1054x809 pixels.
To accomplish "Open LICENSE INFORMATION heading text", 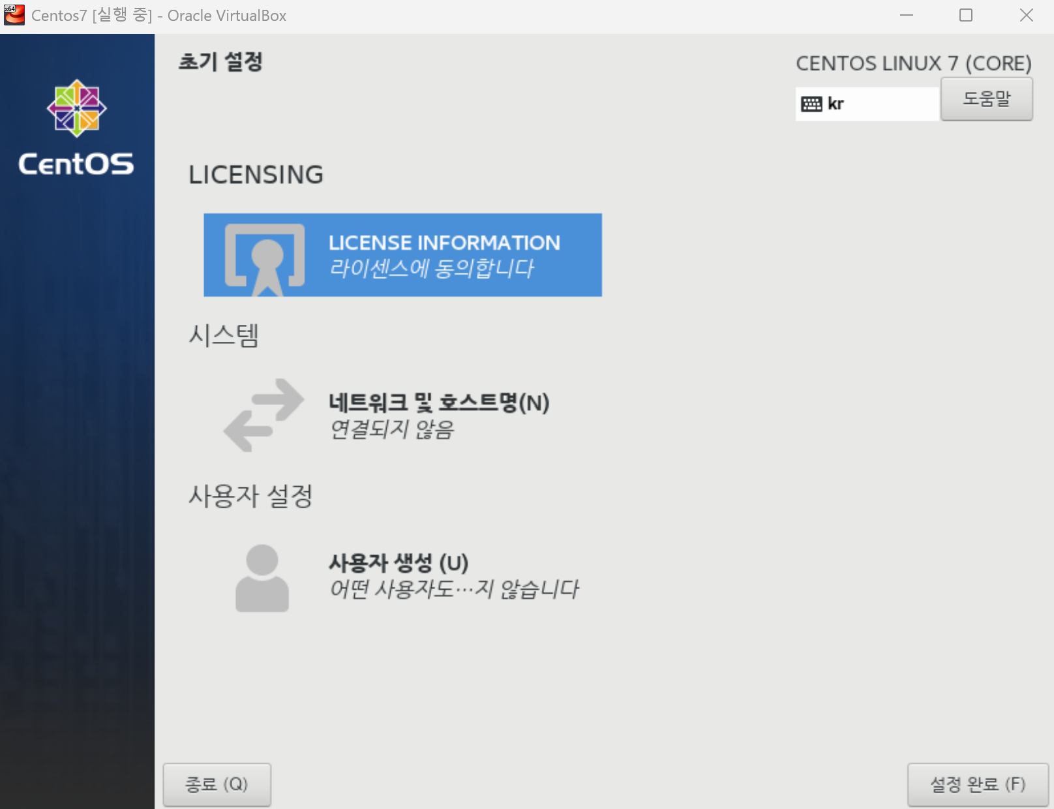I will pyautogui.click(x=444, y=243).
